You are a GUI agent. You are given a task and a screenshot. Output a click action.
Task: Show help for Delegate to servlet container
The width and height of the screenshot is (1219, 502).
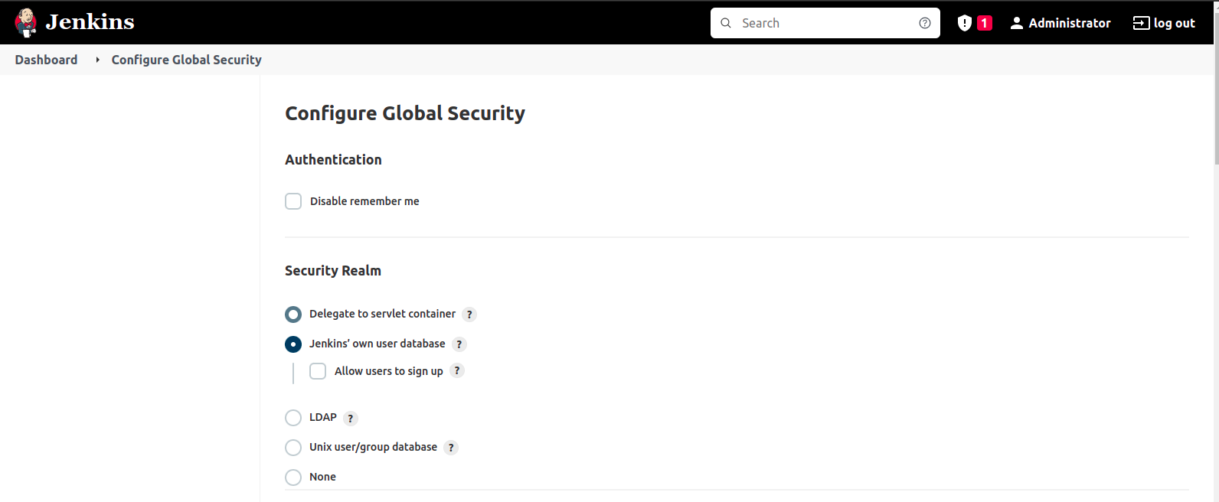(469, 315)
